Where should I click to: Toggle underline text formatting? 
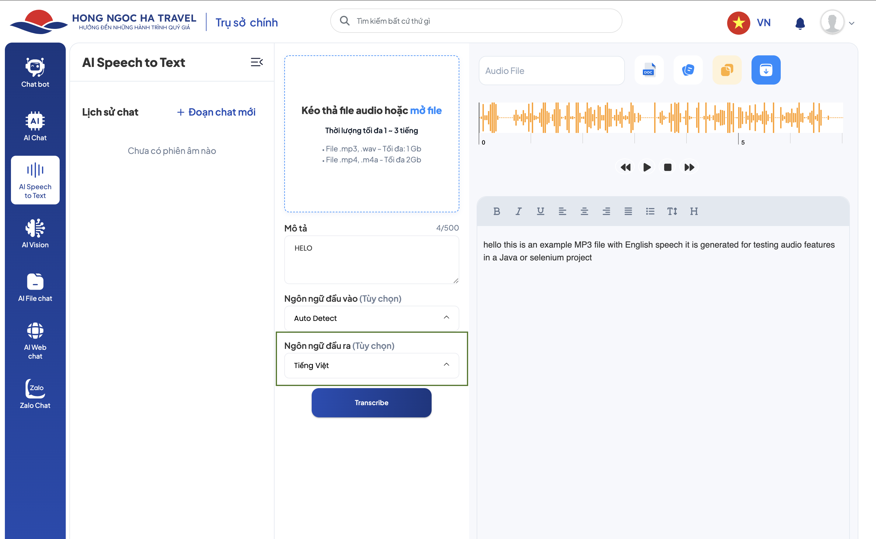[x=540, y=211]
